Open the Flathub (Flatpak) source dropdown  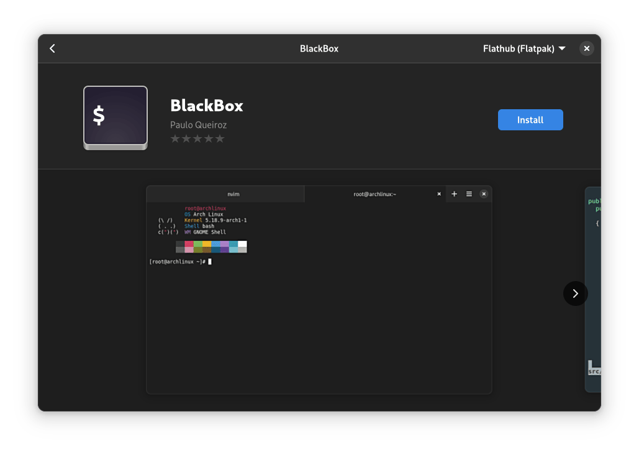tap(524, 48)
